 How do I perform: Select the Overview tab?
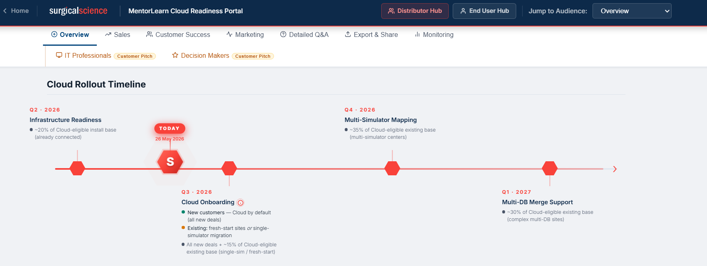[x=70, y=35]
